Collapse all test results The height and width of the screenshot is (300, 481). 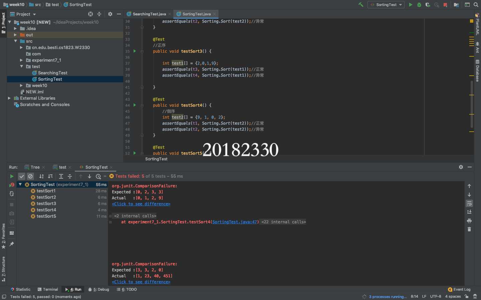[70, 176]
